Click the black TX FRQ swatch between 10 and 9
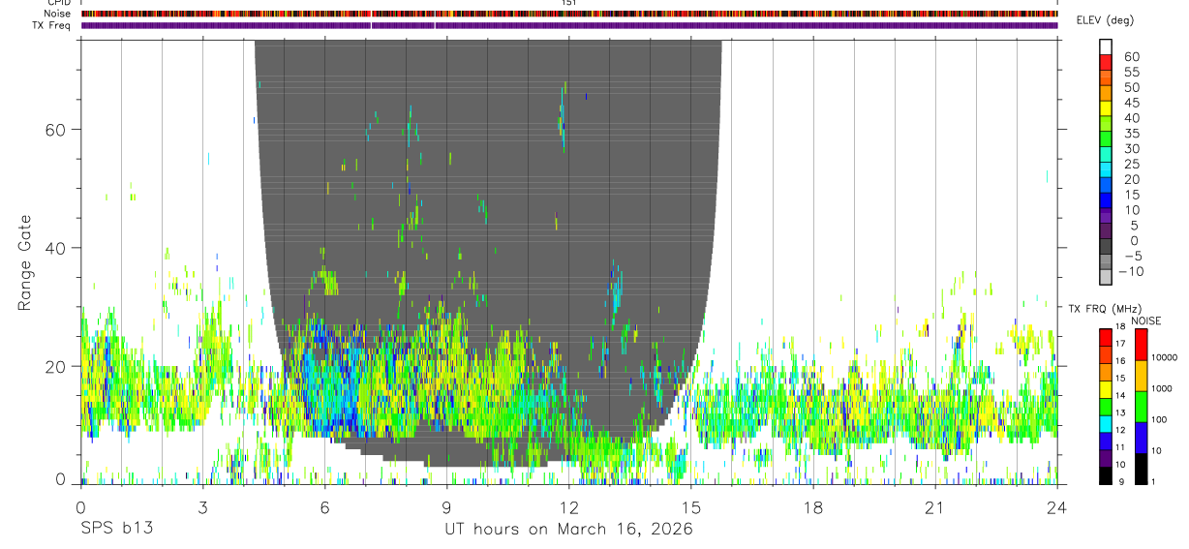1189x549 pixels. click(x=1106, y=474)
